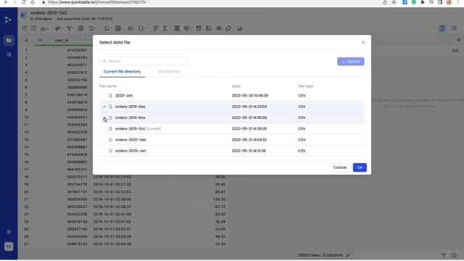Switch to Current file directory tab
464x261 pixels.
click(122, 72)
